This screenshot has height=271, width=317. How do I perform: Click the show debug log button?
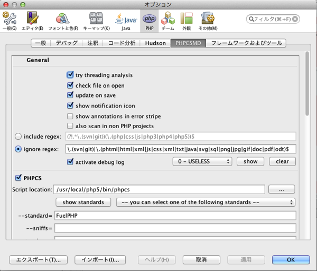(250, 161)
